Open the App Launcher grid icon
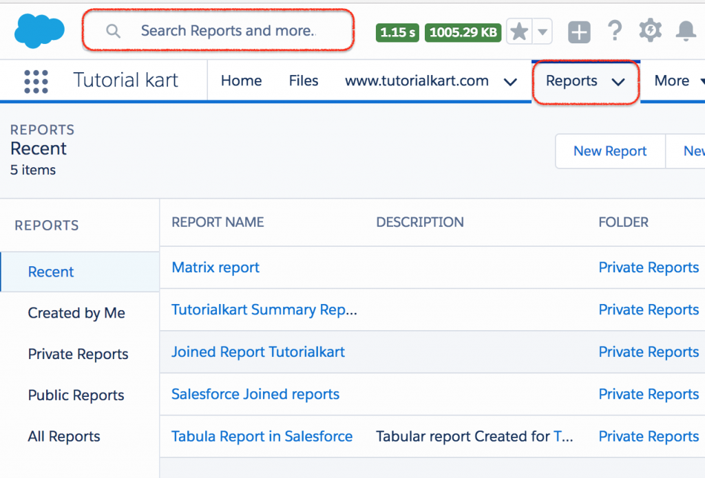 (36, 81)
